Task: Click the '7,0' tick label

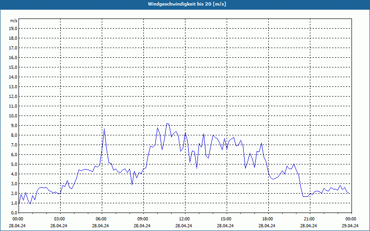Action: coord(14,145)
